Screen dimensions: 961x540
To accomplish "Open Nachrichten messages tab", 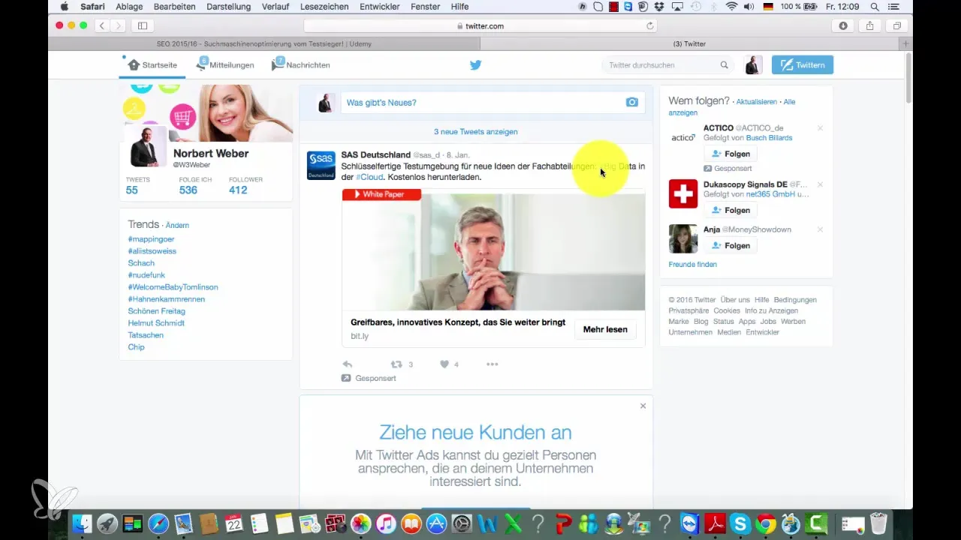I will (301, 65).
